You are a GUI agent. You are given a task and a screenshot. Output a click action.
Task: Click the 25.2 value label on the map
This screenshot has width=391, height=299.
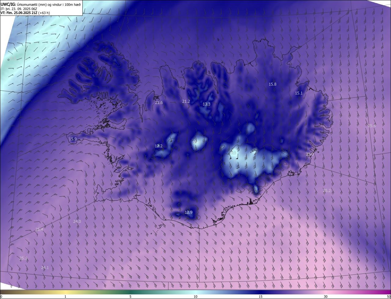[327, 191]
